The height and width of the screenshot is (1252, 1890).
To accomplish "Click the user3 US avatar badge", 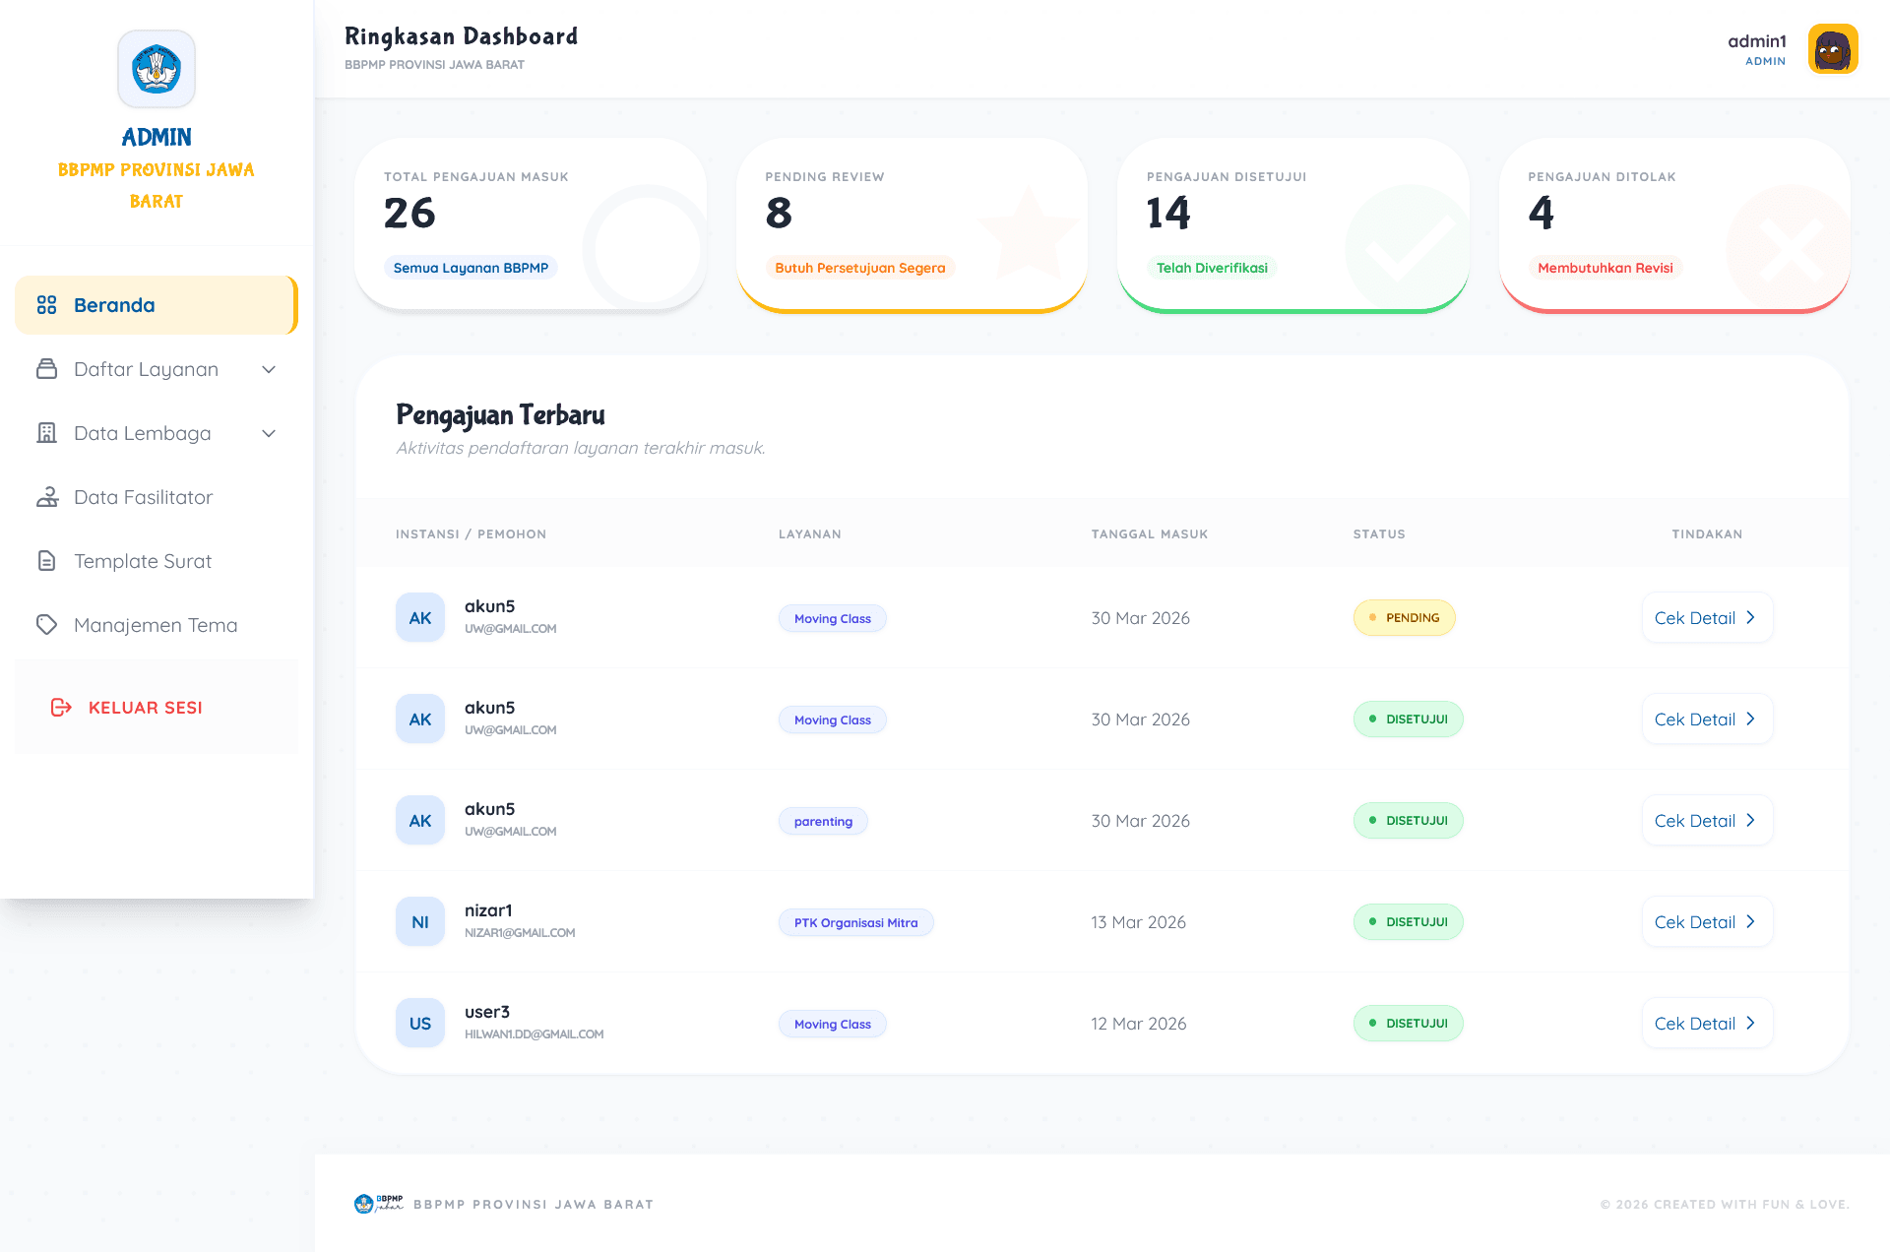I will click(420, 1024).
